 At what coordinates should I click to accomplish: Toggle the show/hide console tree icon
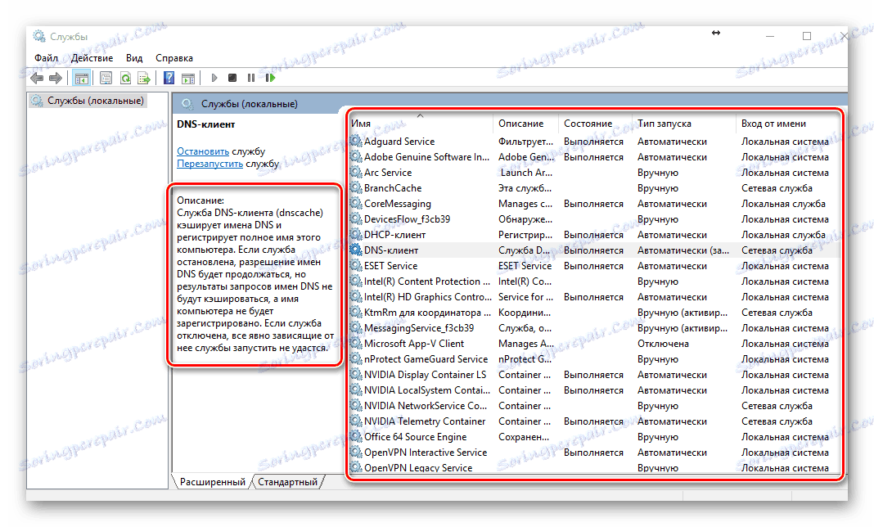point(81,78)
